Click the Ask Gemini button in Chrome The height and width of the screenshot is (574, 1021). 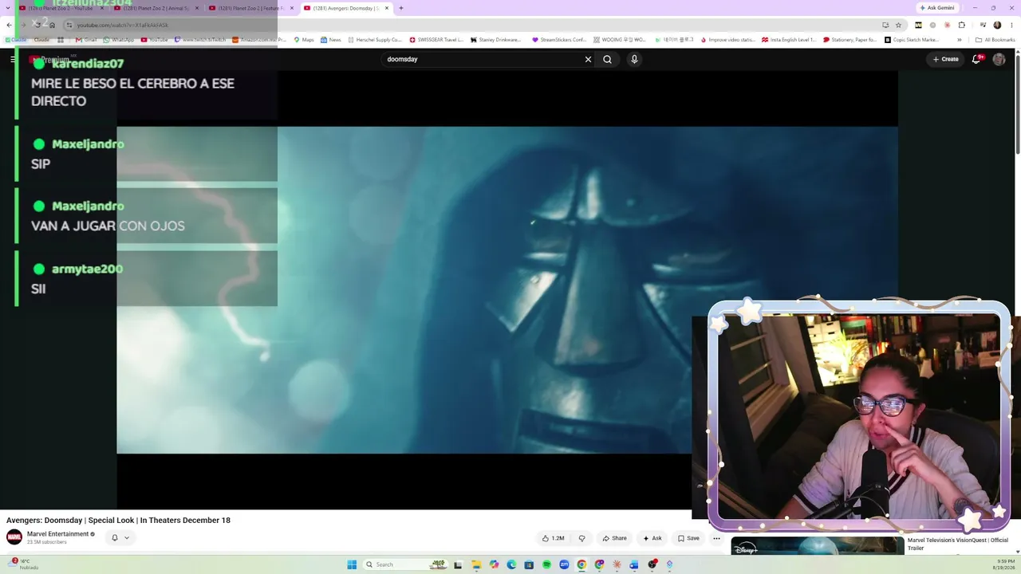tap(936, 8)
